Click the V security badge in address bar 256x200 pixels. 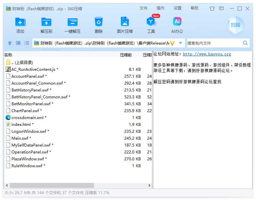pos(172,43)
